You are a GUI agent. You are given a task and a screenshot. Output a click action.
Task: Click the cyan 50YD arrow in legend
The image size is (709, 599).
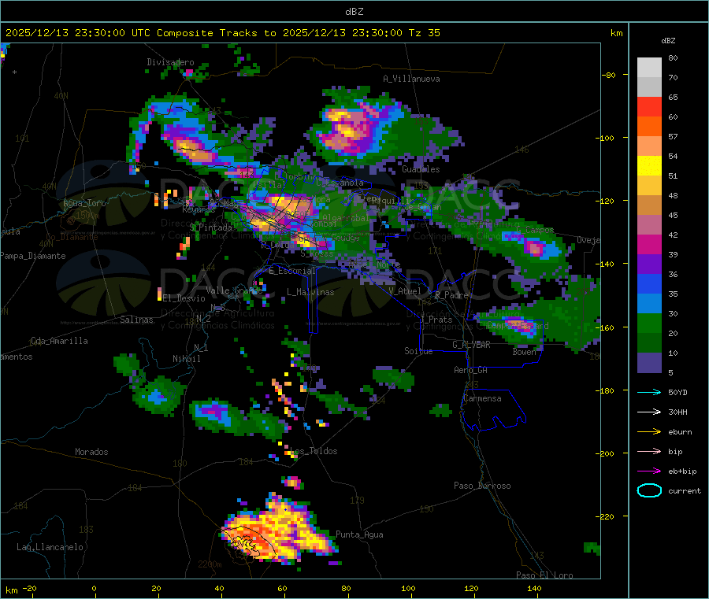tap(649, 392)
